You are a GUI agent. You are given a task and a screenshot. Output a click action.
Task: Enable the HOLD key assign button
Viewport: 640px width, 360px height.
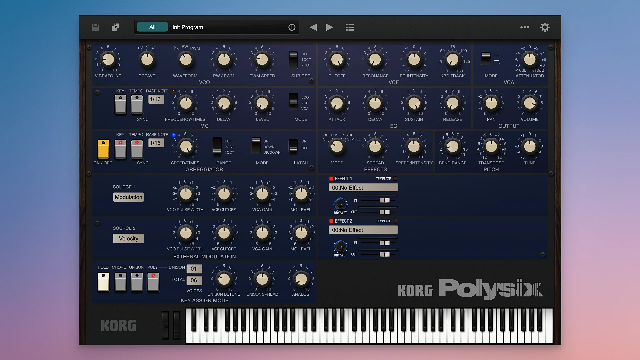coord(103,282)
